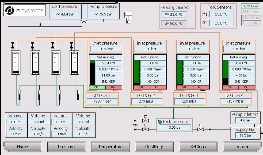Click the fourth burette below the core holders

click(x=78, y=95)
